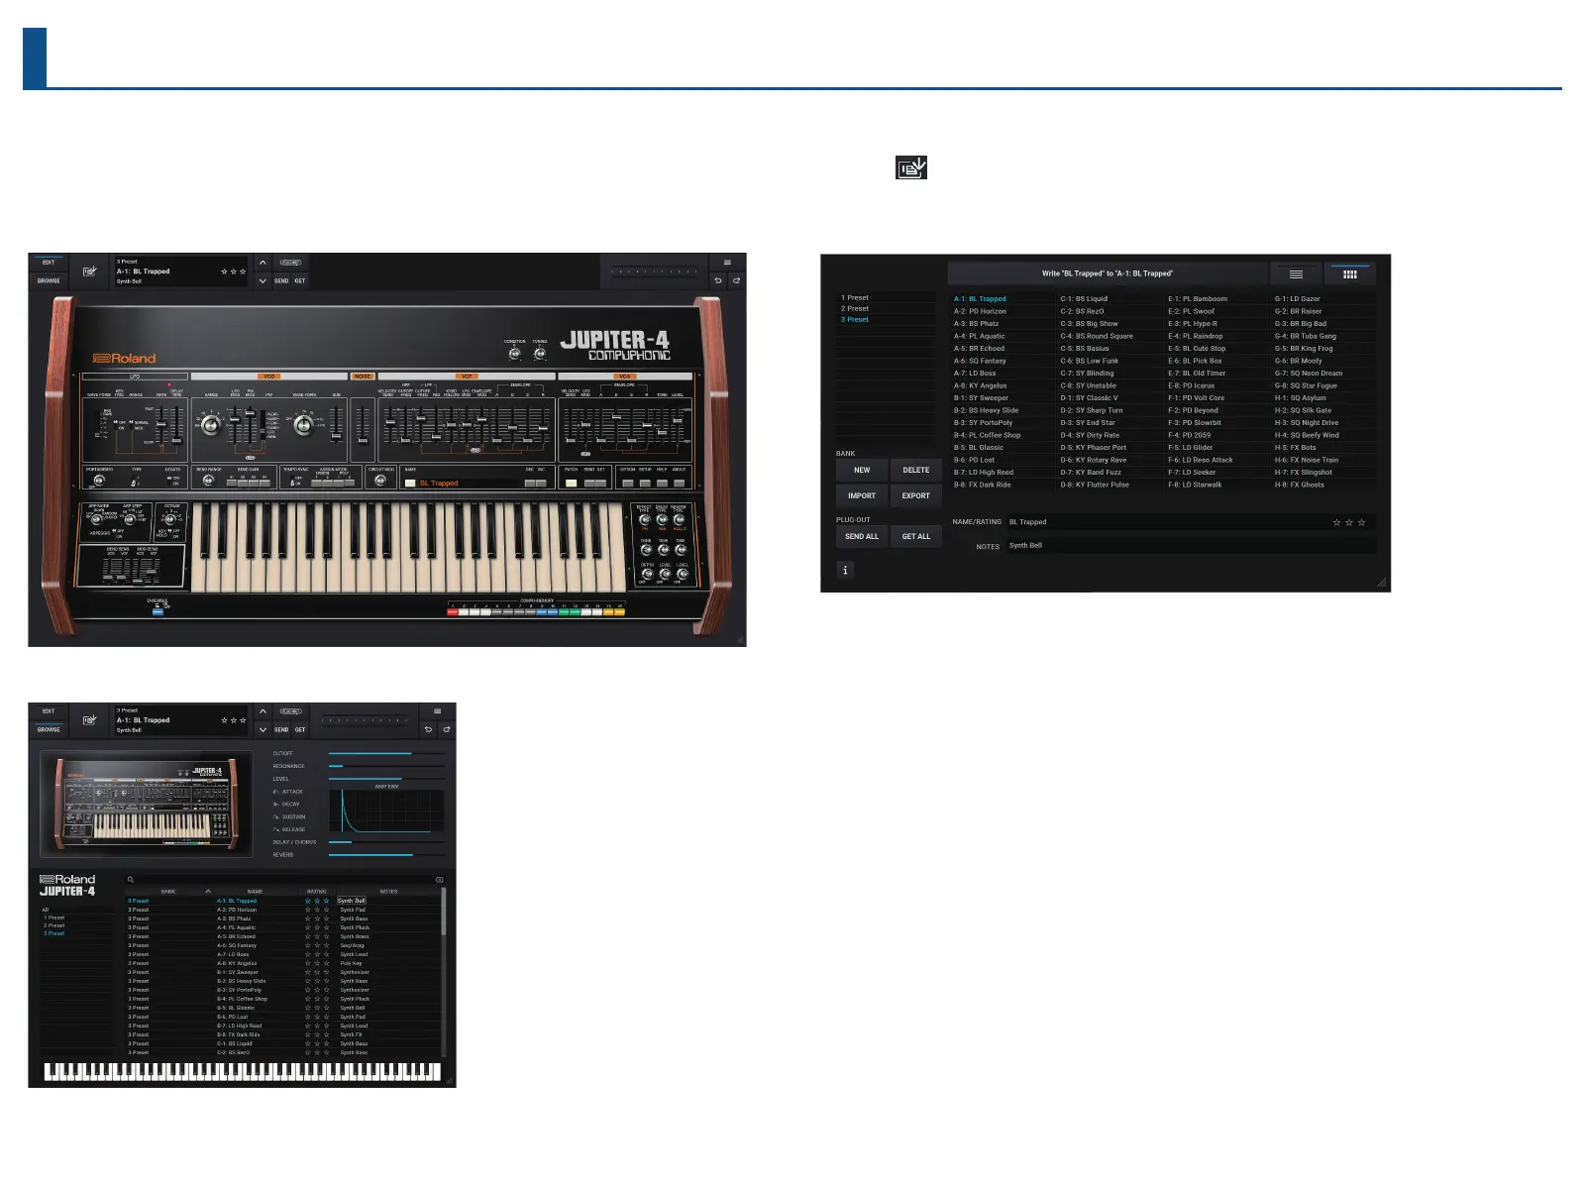This screenshot has width=1585, height=1189.
Task: Select previous patch arrow in Edit window
Action: coord(263,263)
